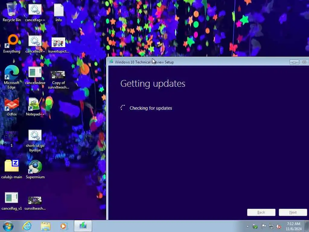Open the Everything search shortcut
This screenshot has height=232, width=309.
pyautogui.click(x=12, y=43)
